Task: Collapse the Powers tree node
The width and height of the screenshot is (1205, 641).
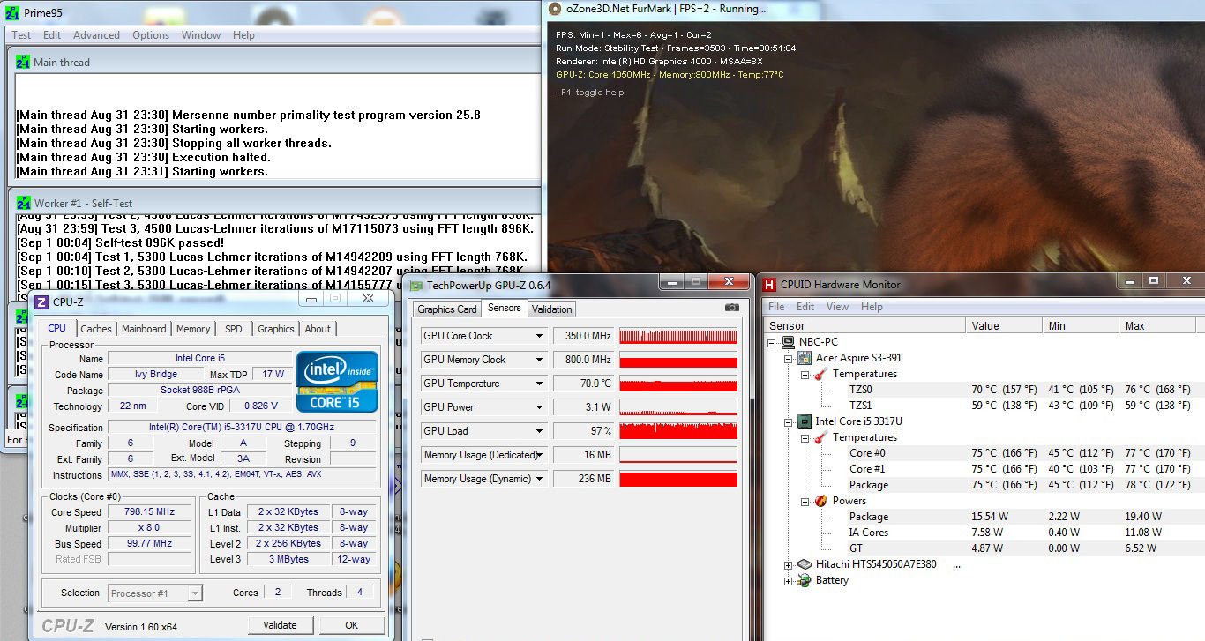Action: click(805, 501)
